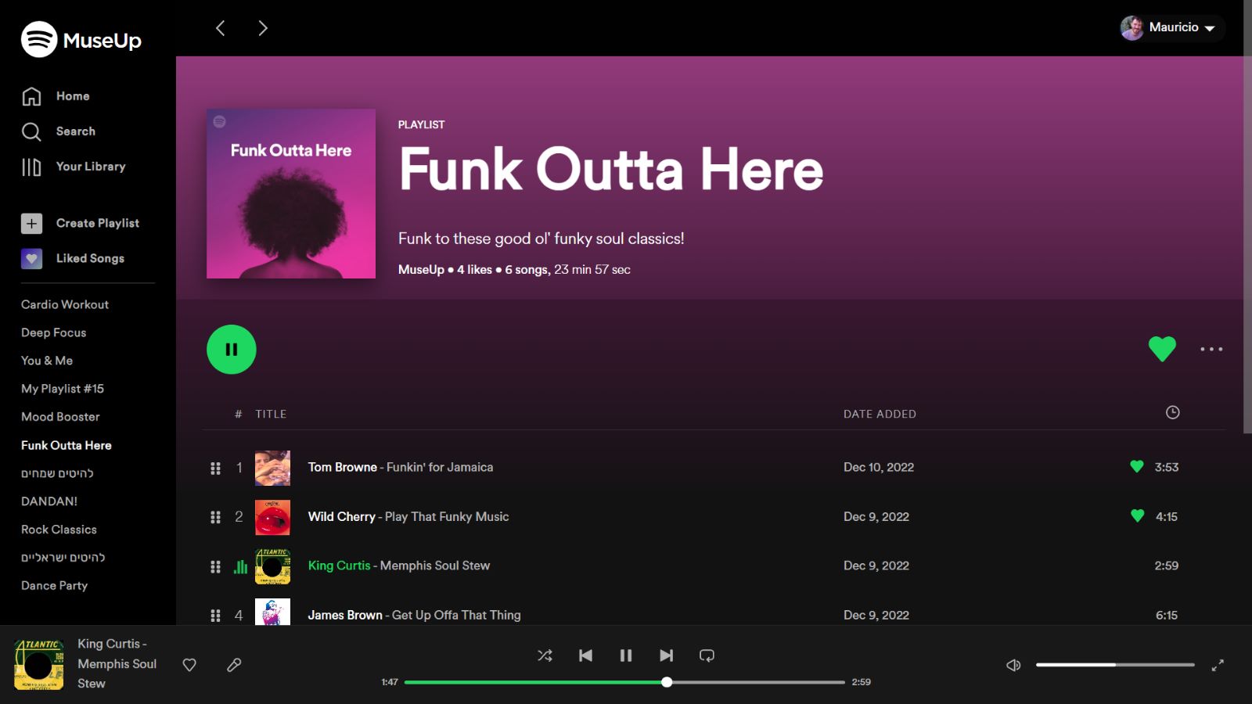The width and height of the screenshot is (1252, 704).
Task: Click the pencil edit icon in the player bar
Action: point(234,665)
